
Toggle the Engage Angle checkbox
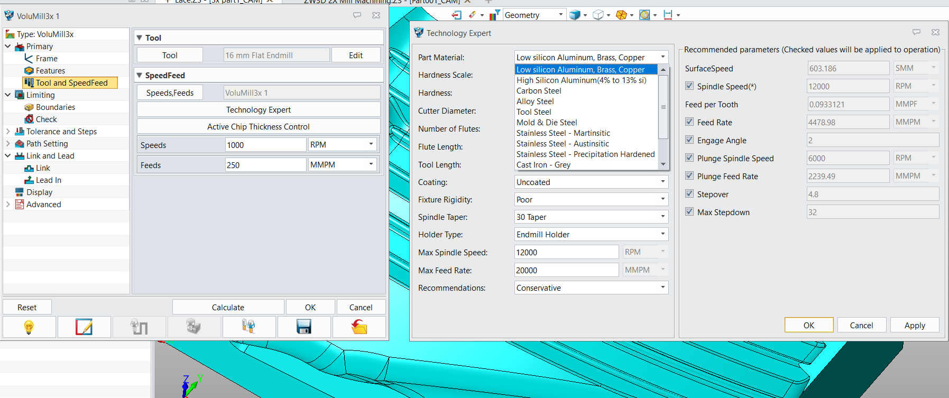tap(689, 140)
